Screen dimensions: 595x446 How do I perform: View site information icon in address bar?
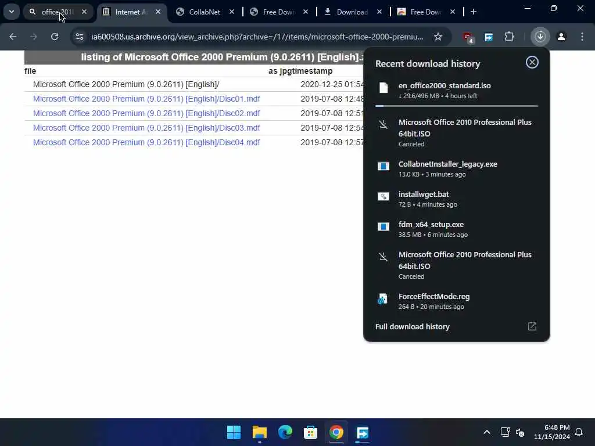pyautogui.click(x=79, y=37)
